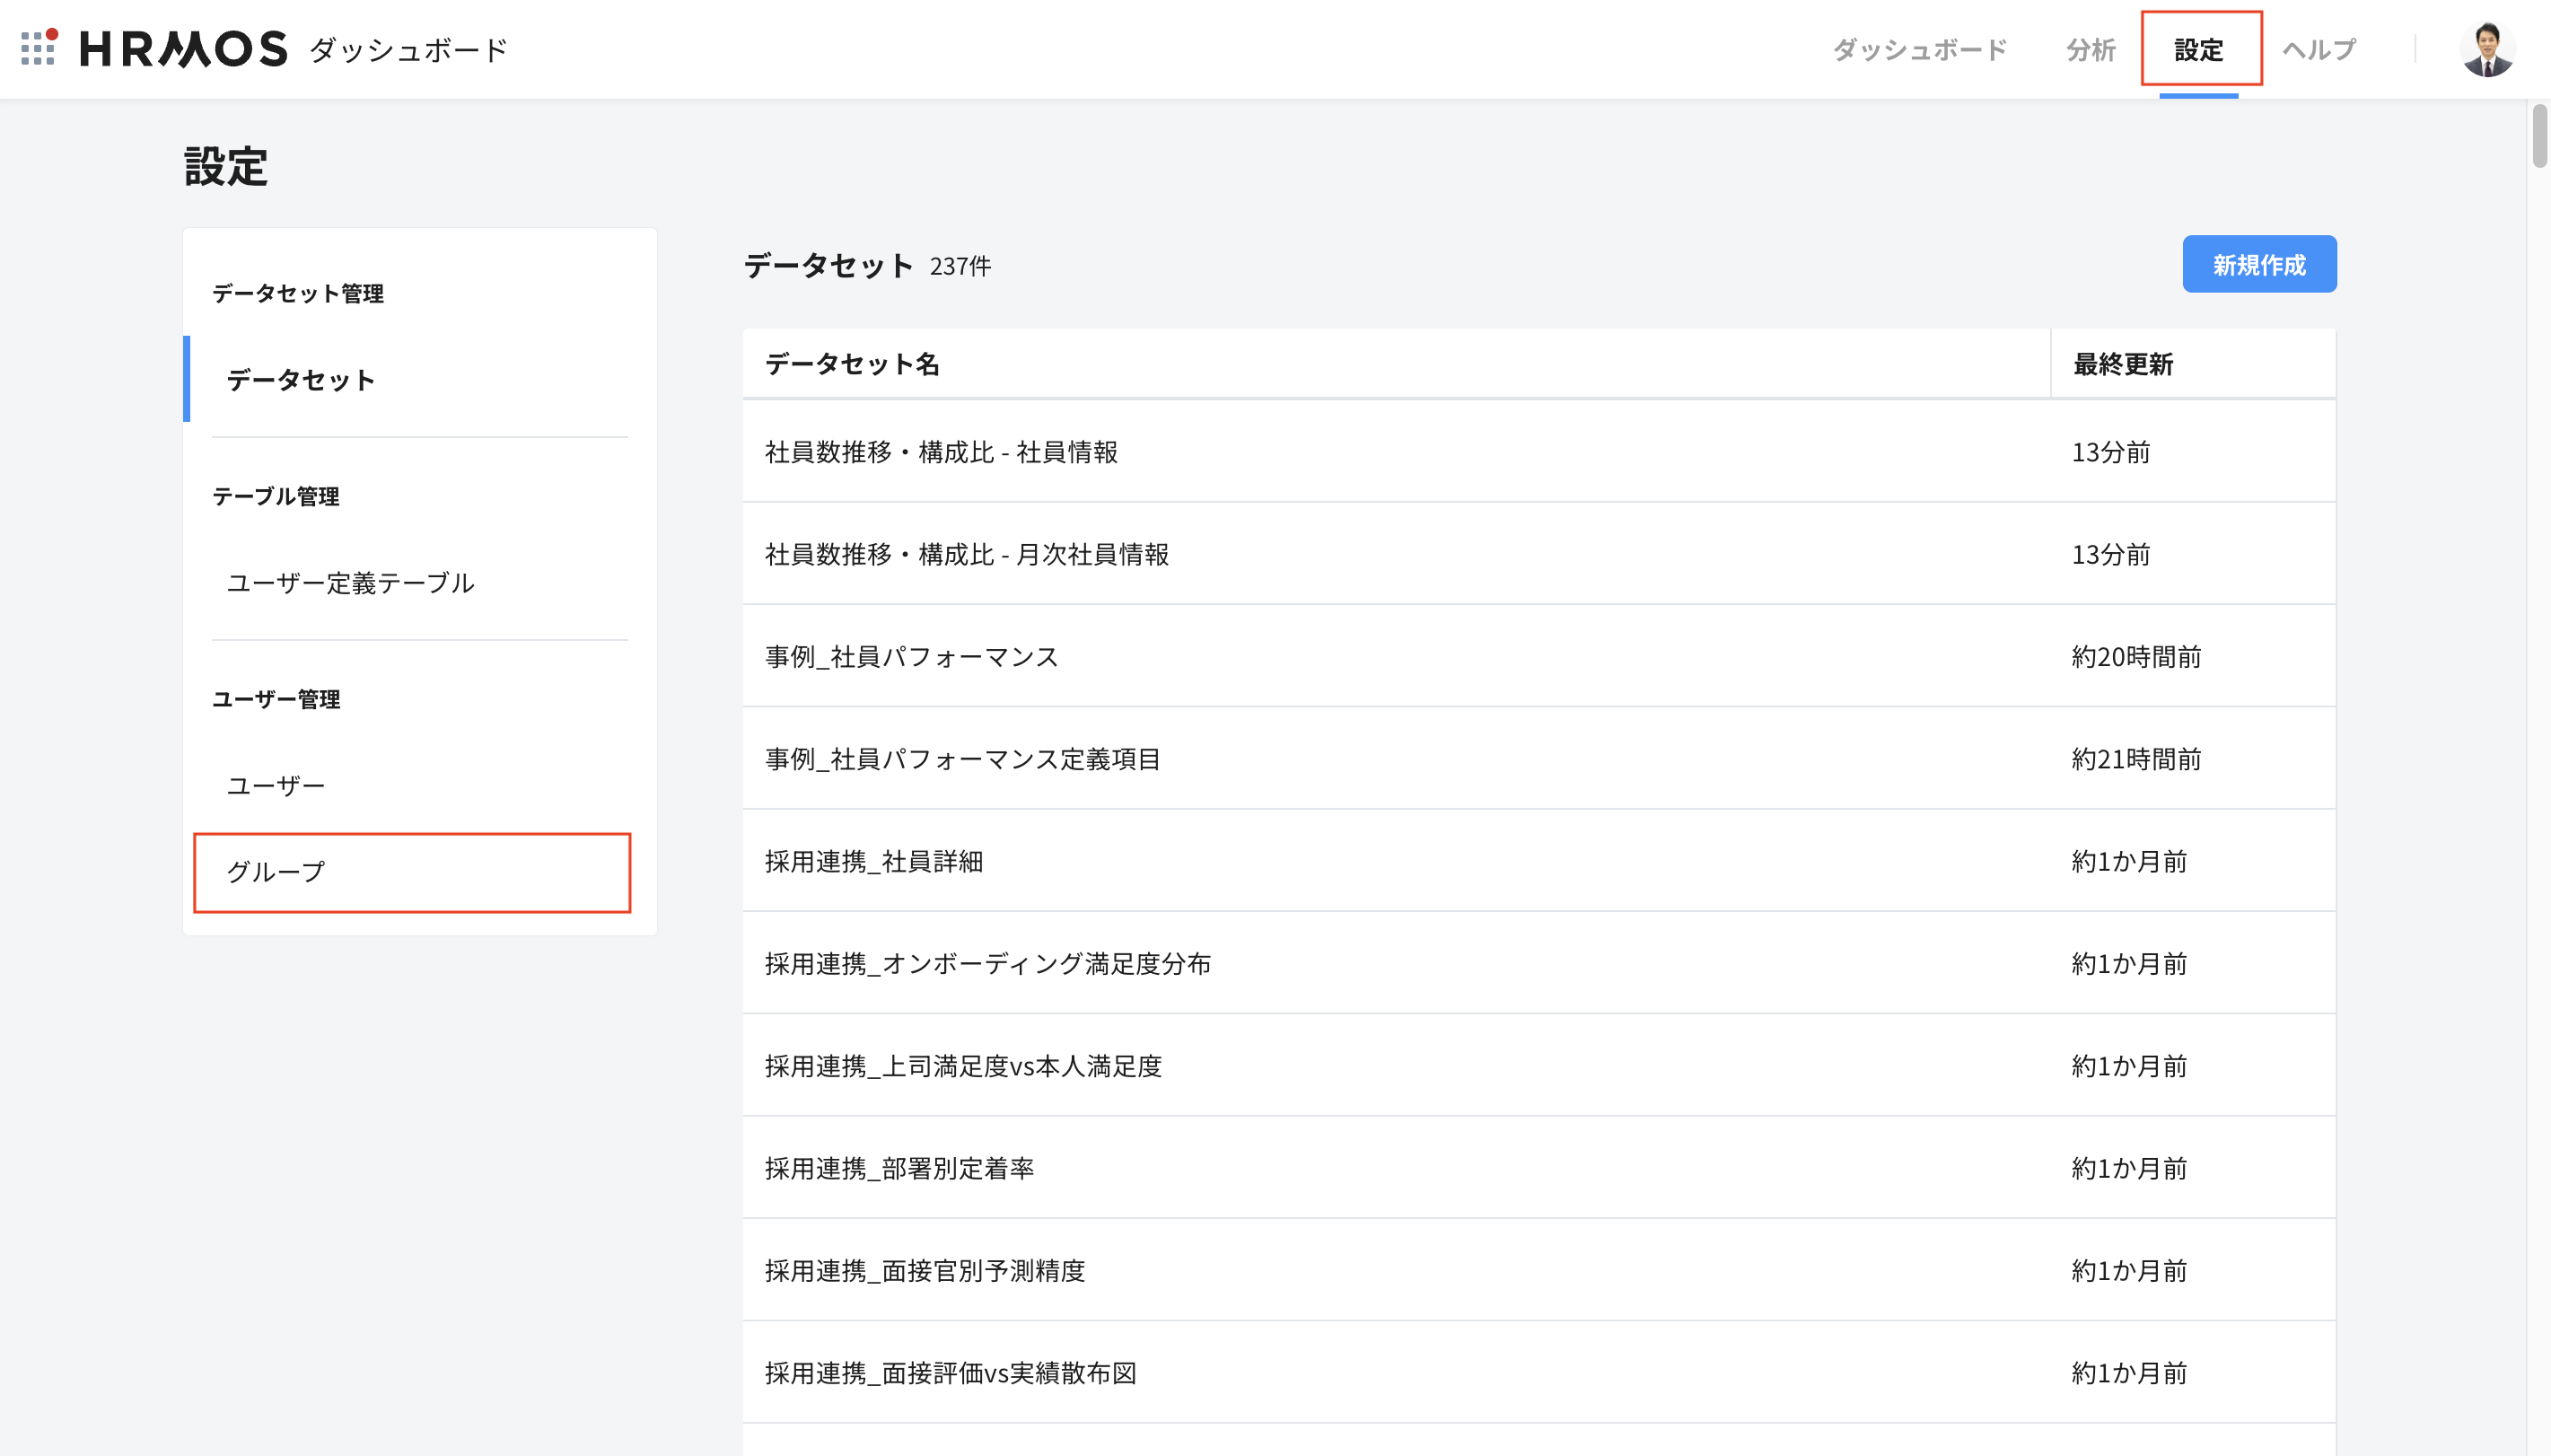Open the ヘルプ menu
Screen dimensions: 2551x1456
(x=2319, y=49)
